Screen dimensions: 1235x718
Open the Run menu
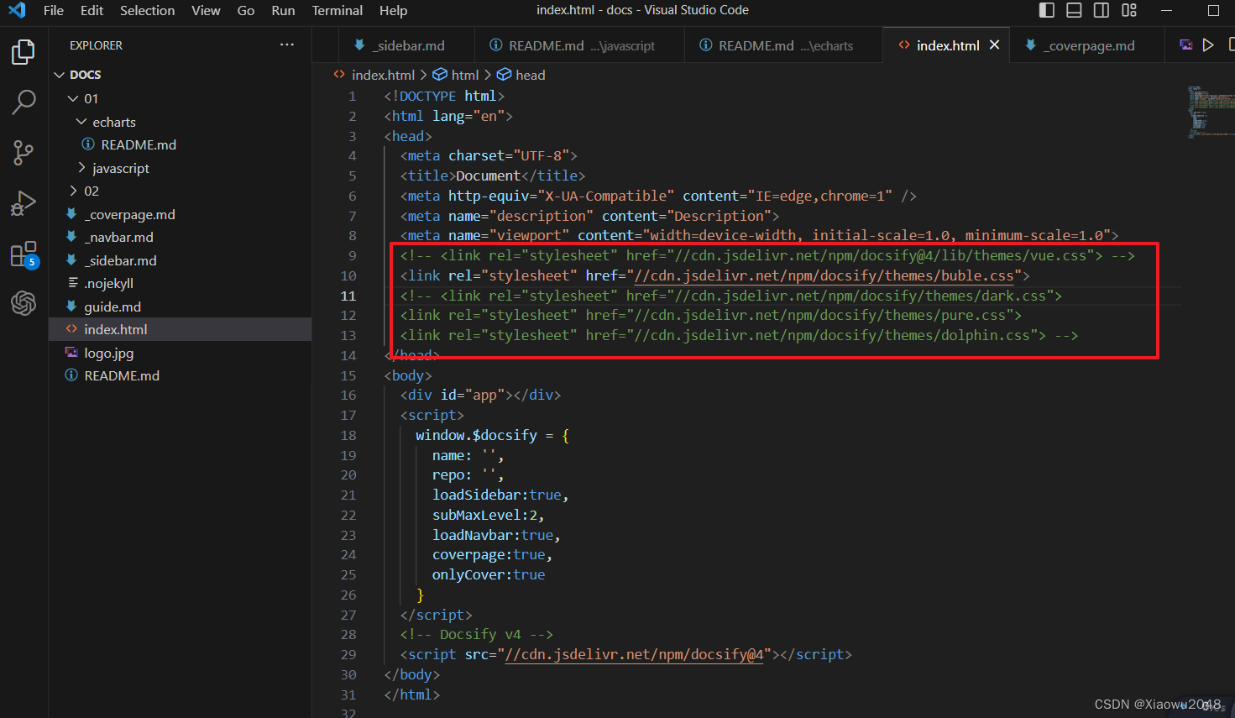point(284,10)
